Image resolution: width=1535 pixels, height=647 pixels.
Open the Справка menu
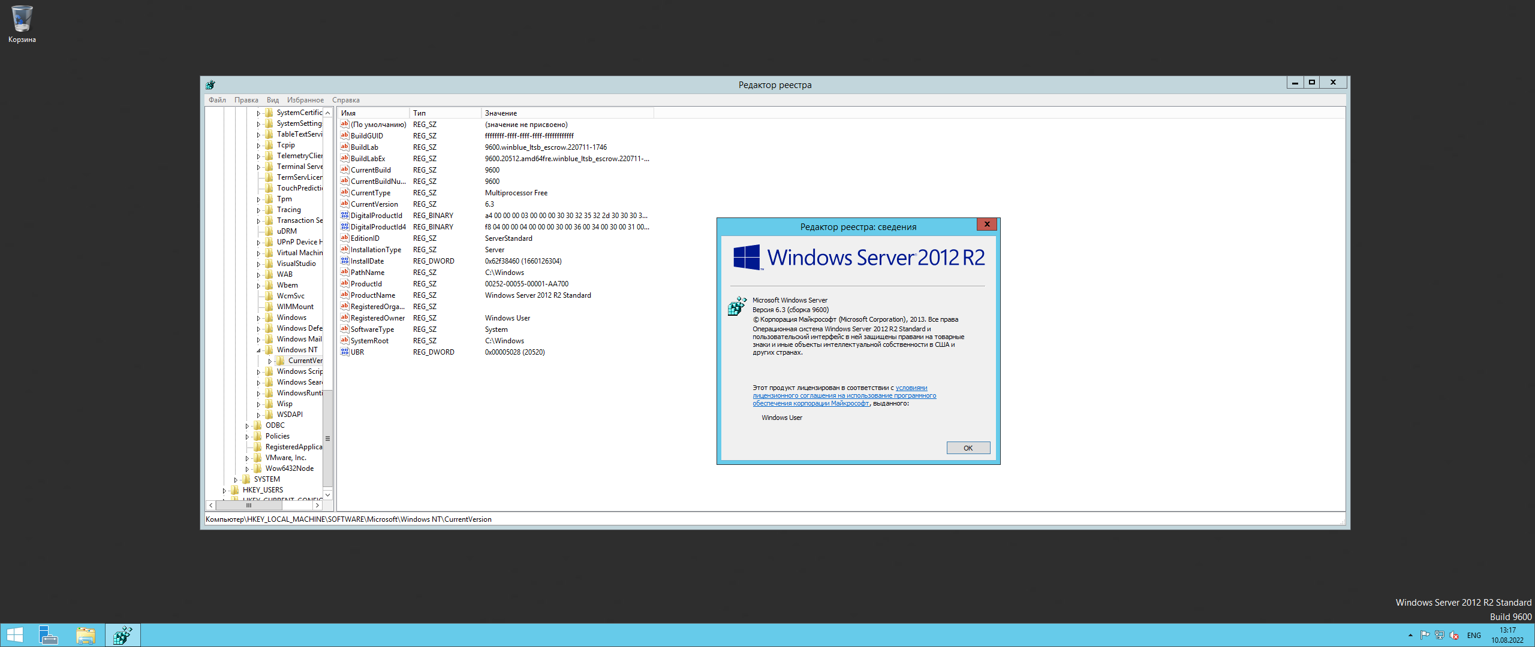(x=346, y=100)
